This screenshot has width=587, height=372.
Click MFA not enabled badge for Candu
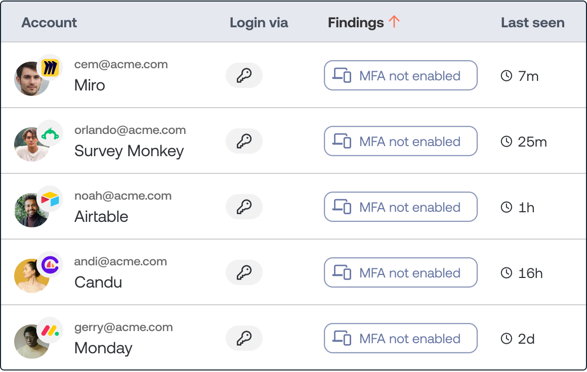coord(400,273)
